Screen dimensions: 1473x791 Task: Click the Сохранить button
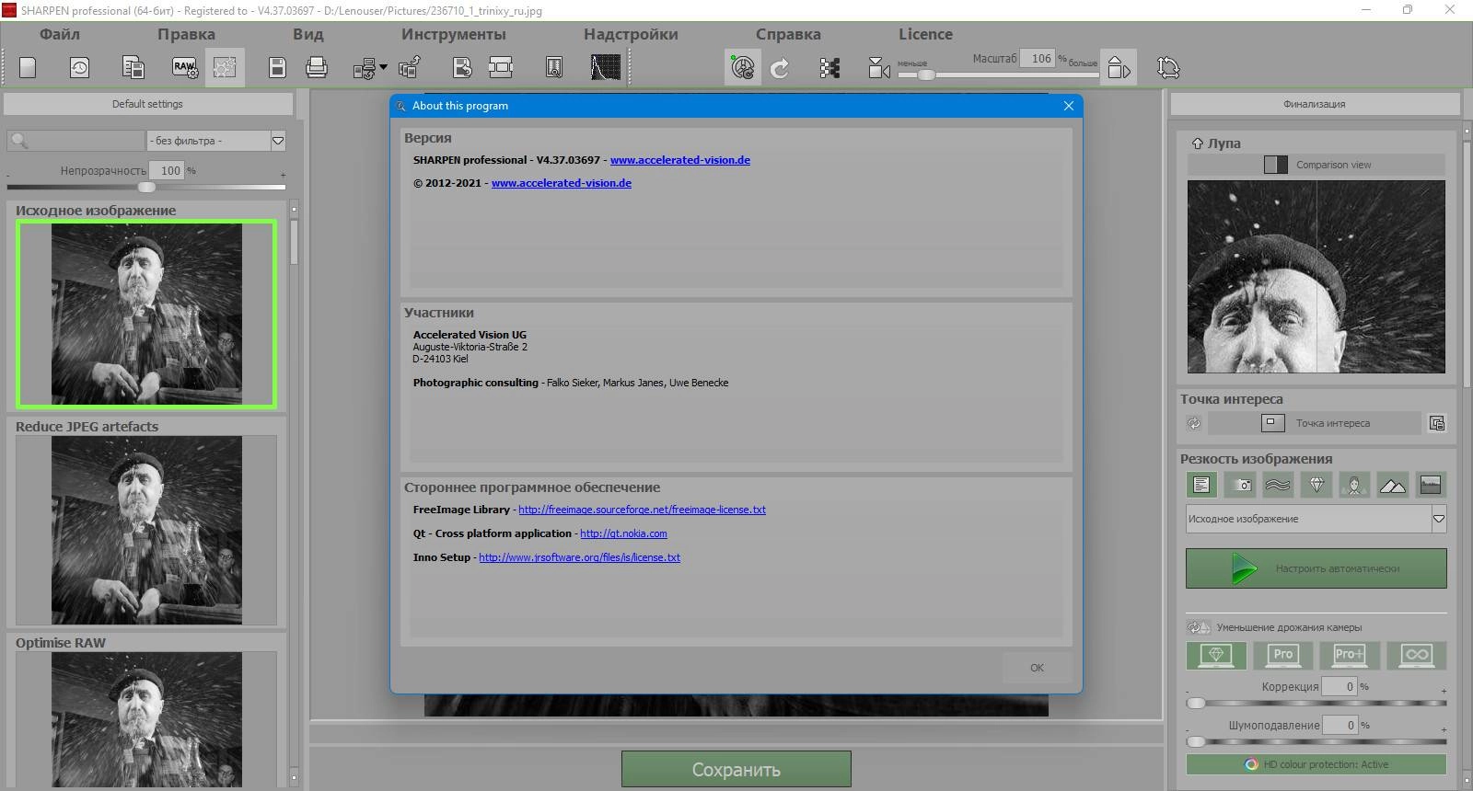pyautogui.click(x=736, y=769)
